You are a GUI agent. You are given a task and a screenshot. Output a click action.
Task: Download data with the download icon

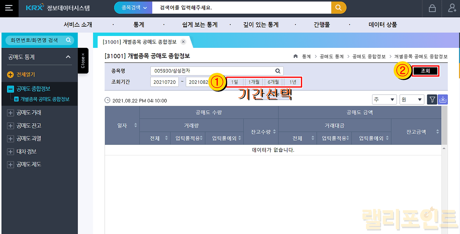[443, 100]
